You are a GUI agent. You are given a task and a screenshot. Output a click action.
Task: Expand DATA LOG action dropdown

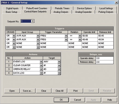click(x=41, y=73)
